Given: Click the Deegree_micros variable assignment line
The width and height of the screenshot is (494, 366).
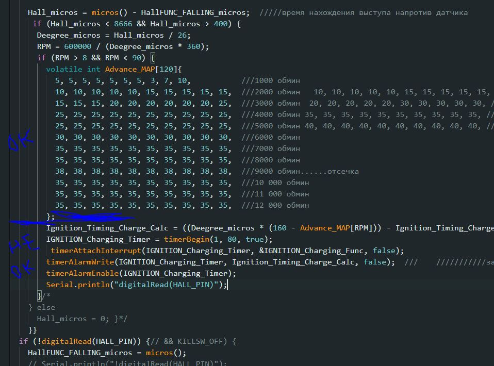Looking at the screenshot, I should (114, 35).
